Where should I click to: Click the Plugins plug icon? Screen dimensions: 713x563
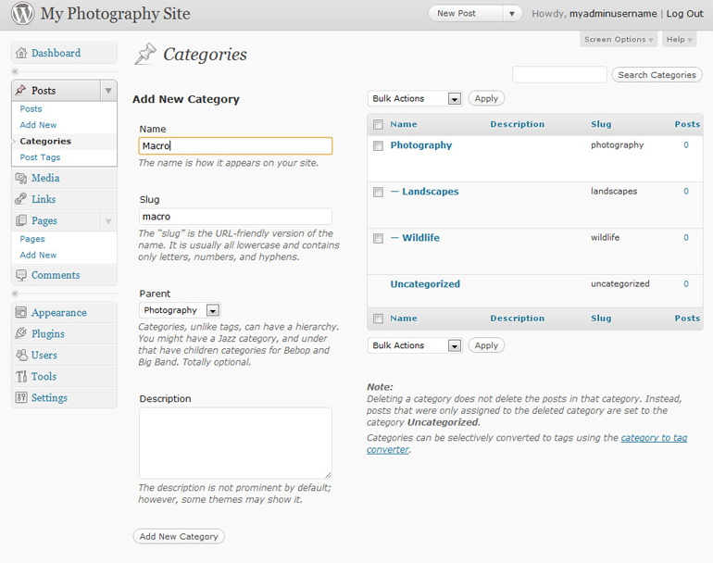click(x=22, y=334)
